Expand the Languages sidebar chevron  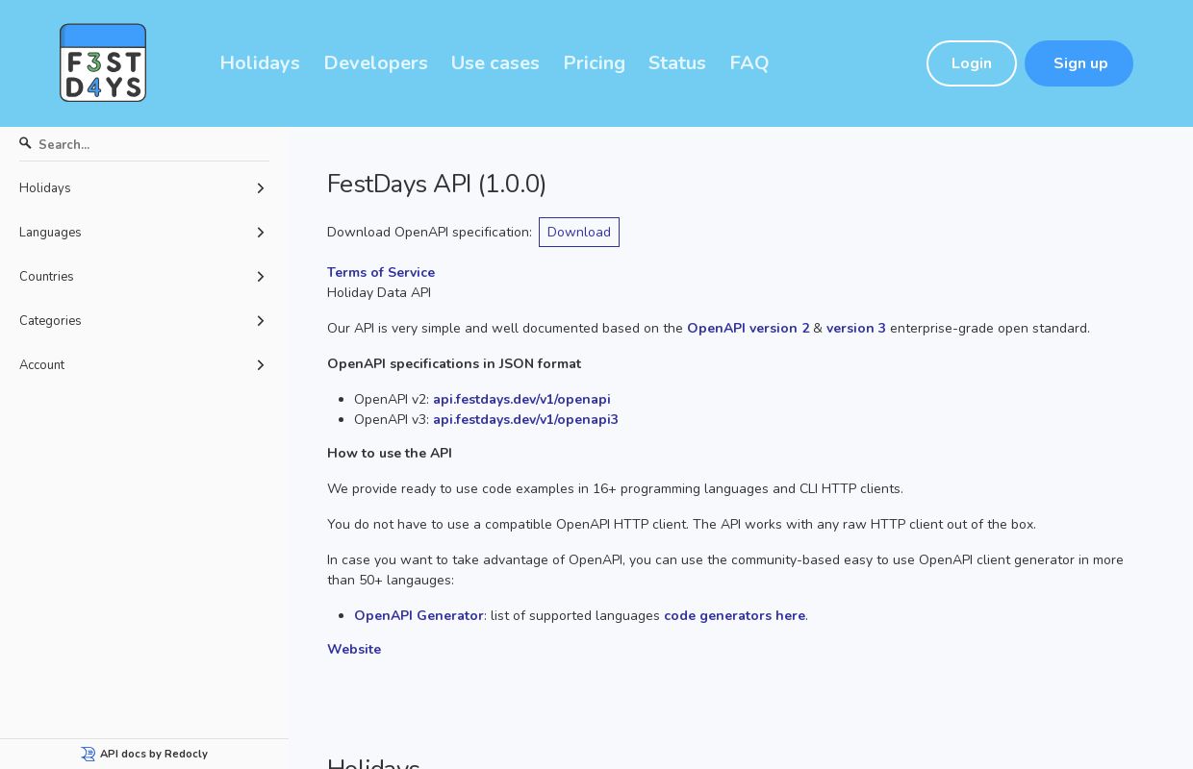tap(261, 233)
